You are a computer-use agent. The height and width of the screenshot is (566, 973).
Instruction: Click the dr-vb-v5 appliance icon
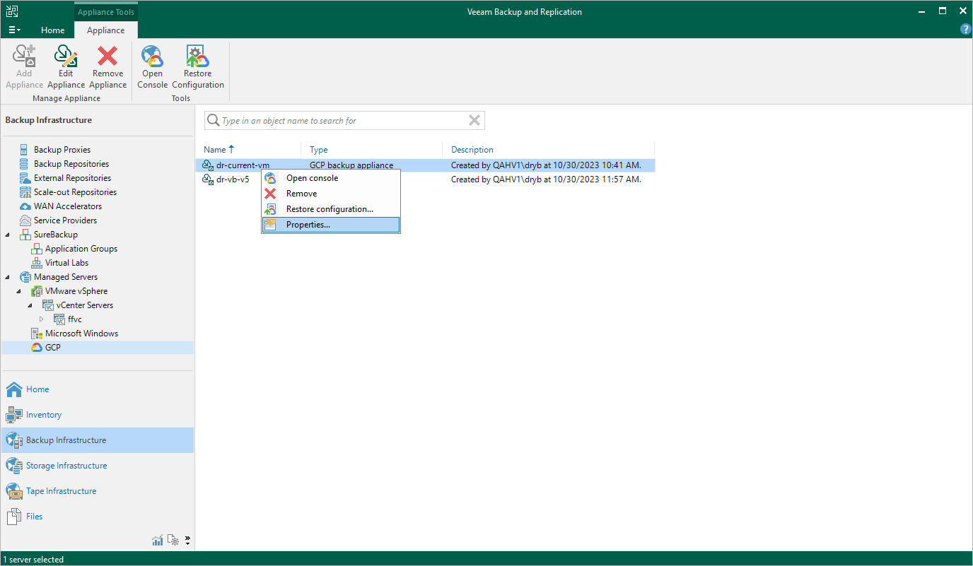(x=208, y=179)
